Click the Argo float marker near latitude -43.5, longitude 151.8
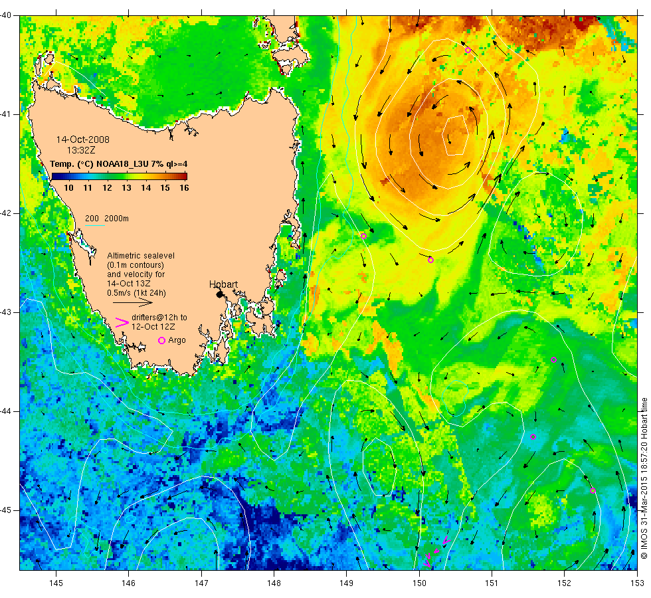 click(553, 359)
